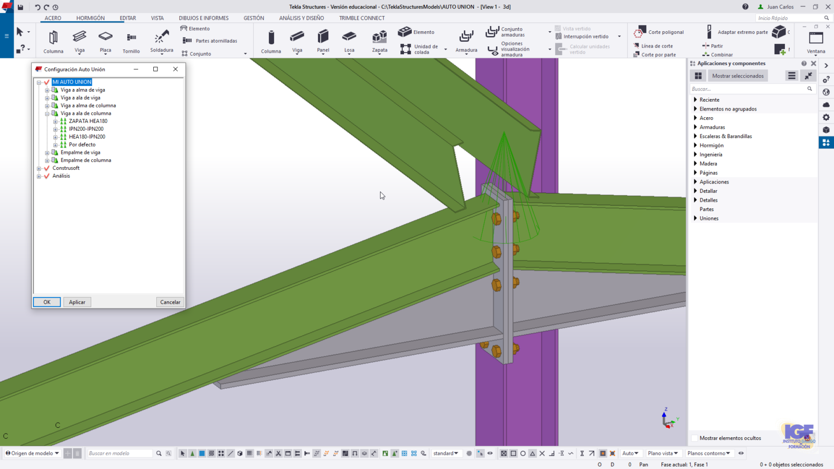
Task: Open the HORMIGÓN ribbon tab
Action: tap(90, 18)
